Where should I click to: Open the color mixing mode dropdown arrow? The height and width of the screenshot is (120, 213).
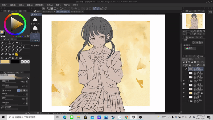[x=27, y=90]
